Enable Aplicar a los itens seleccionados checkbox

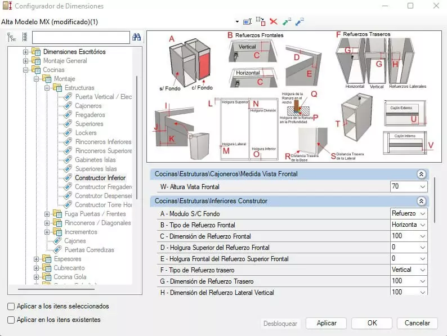point(11,306)
